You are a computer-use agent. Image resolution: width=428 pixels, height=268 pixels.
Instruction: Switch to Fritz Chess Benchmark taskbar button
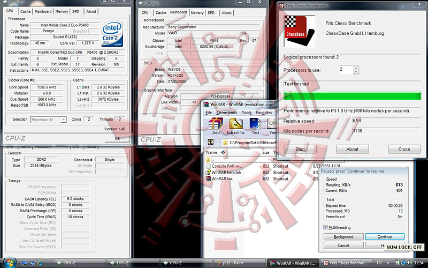(347, 263)
